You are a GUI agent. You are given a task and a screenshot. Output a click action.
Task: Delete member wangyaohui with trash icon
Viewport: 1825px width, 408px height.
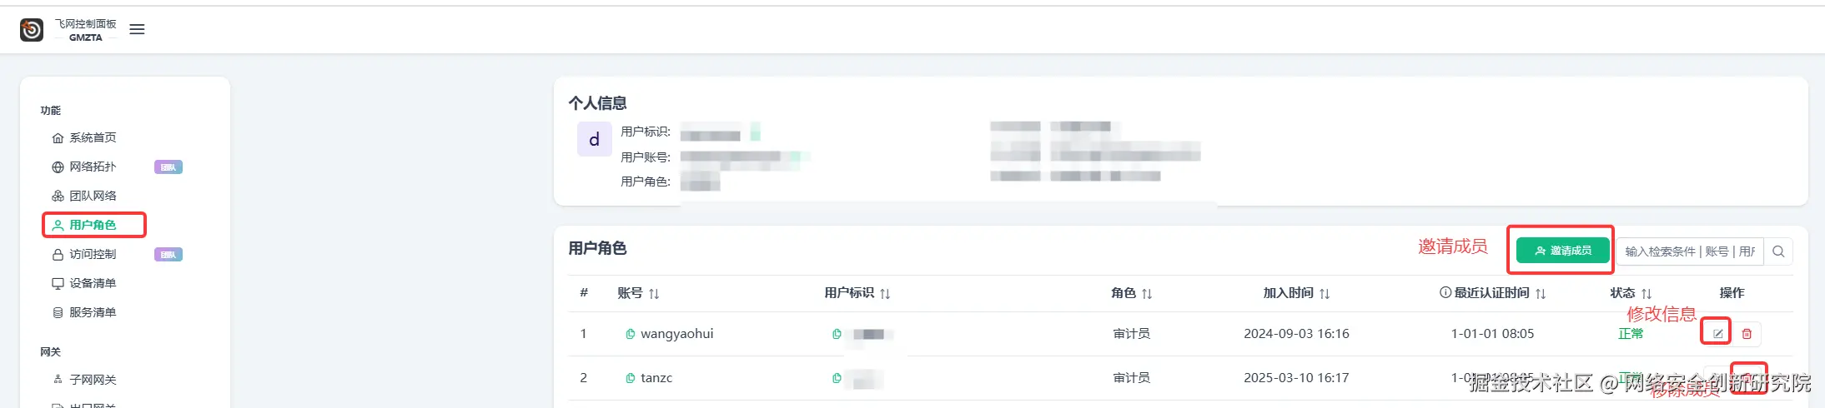pyautogui.click(x=1747, y=333)
